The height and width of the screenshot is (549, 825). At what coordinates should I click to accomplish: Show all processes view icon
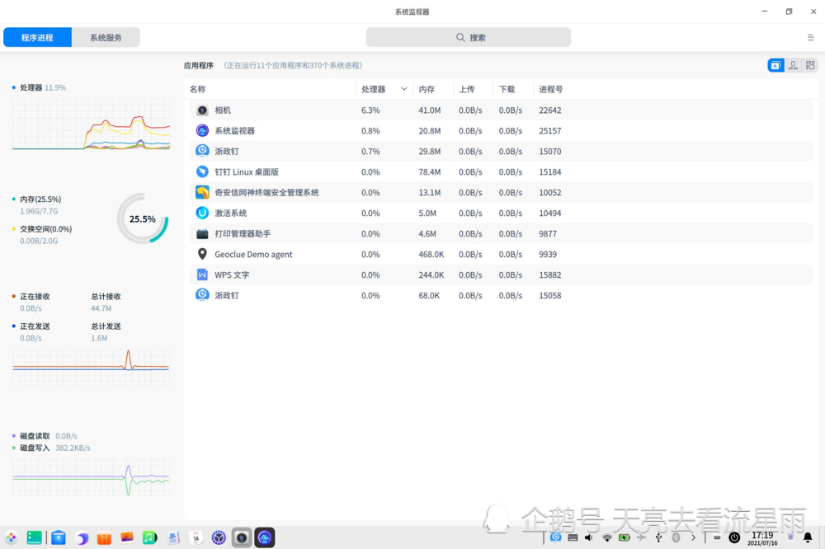[810, 65]
